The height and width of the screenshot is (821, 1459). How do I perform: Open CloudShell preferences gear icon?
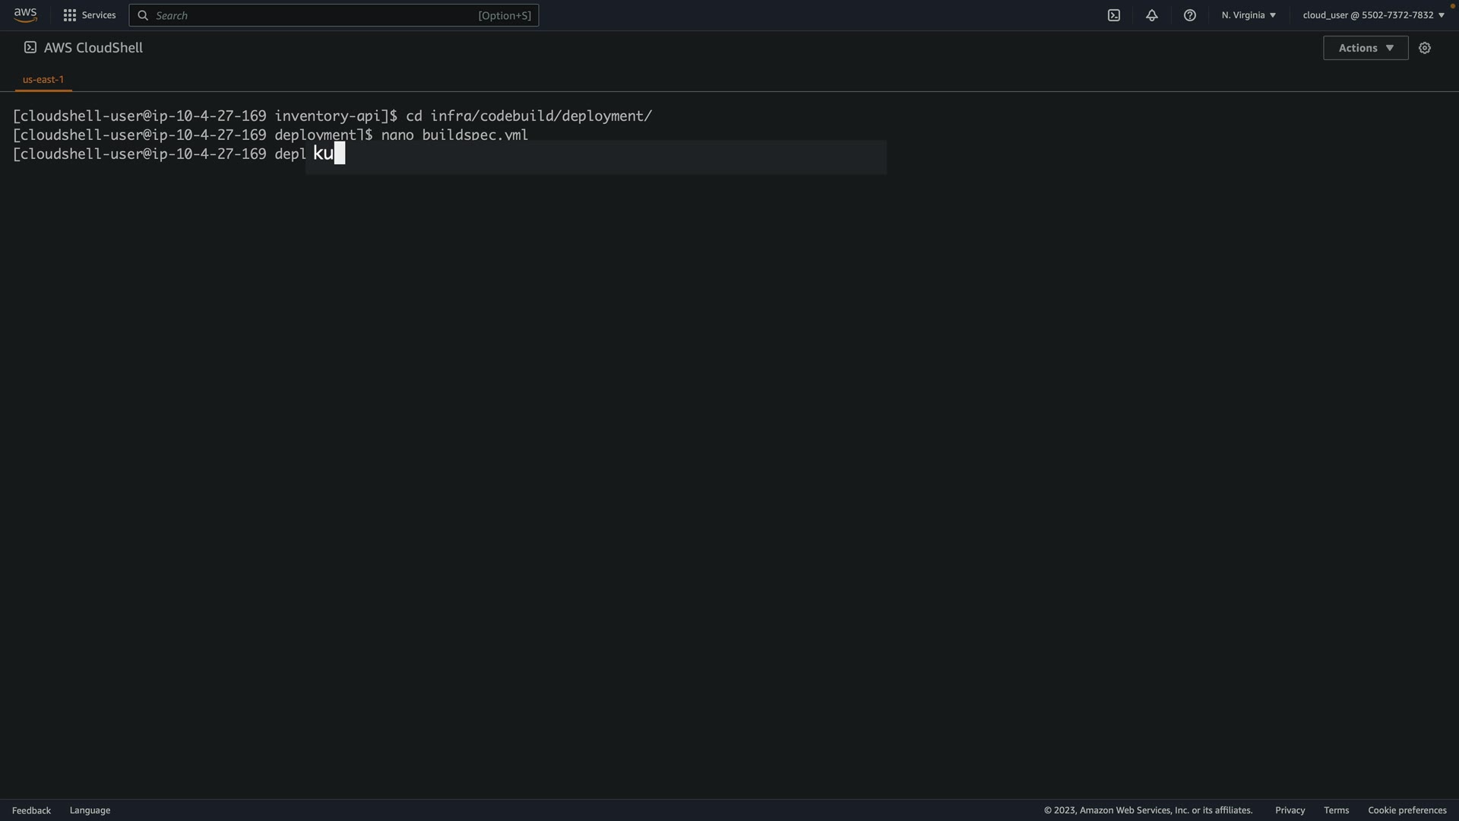point(1425,48)
